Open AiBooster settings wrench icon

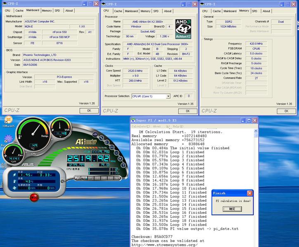[x=101, y=137]
